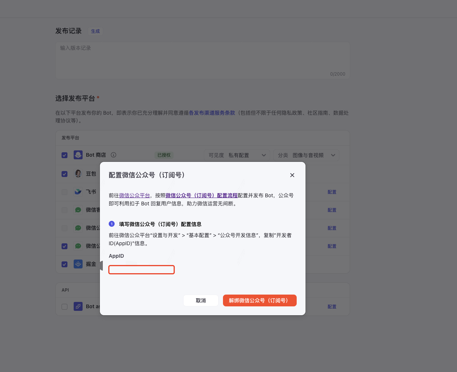Click the 填写微信公众号（订阅号）配置信息 step title
The width and height of the screenshot is (457, 372).
coord(160,224)
